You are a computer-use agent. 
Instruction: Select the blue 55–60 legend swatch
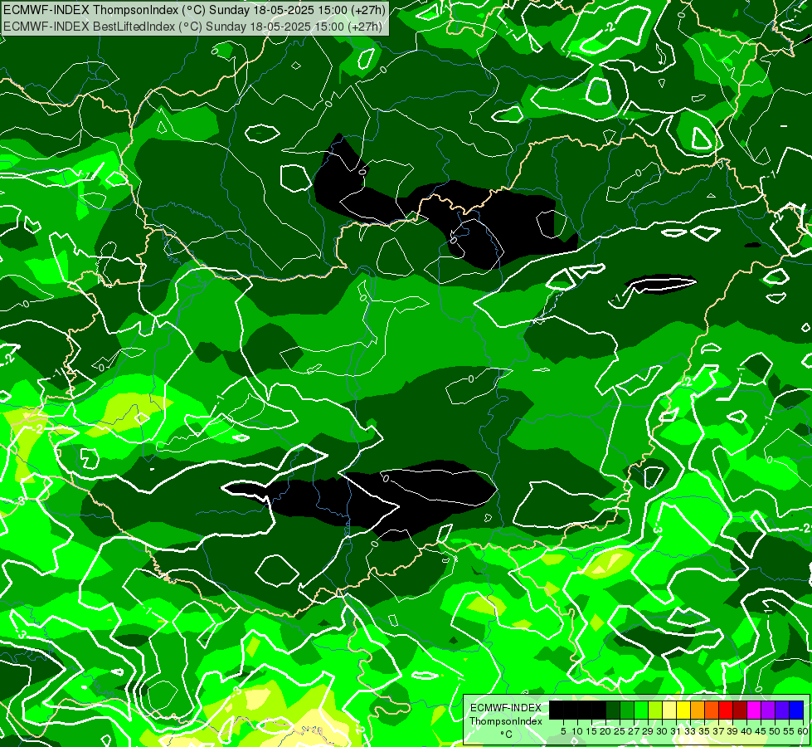[796, 710]
